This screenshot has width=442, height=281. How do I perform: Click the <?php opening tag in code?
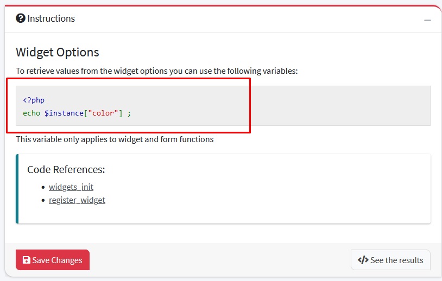(x=34, y=100)
